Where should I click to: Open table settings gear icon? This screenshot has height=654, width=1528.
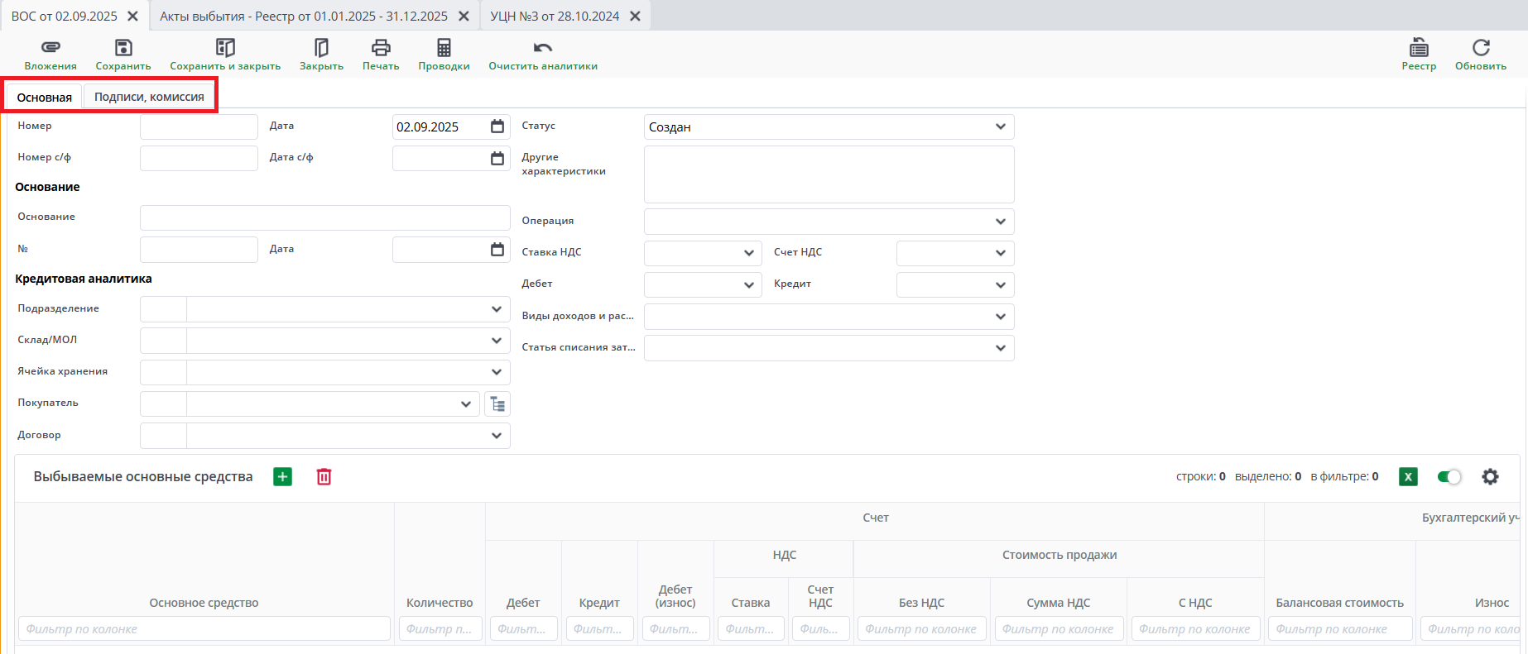pos(1490,477)
